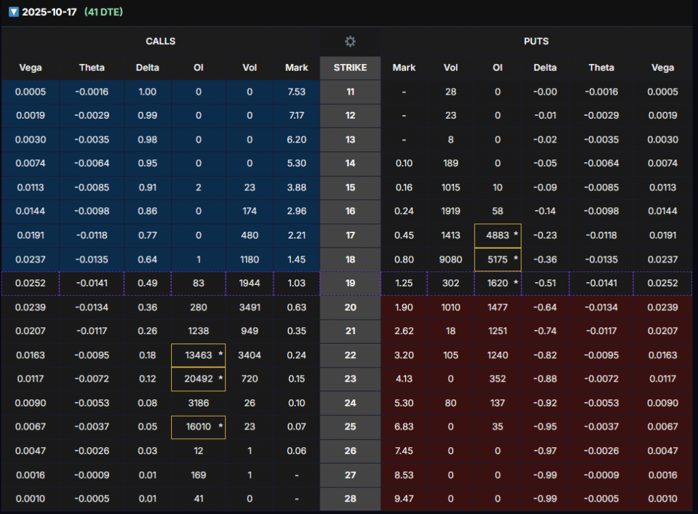Select the highlighted put OI 4883 cell

[x=498, y=236]
